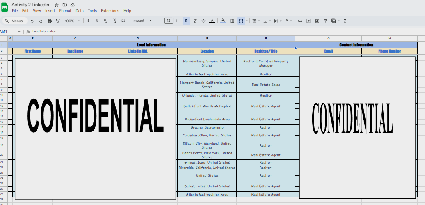The width and height of the screenshot is (425, 205).
Task: Star the Activity 2 Linkedin document
Action: click(56, 5)
